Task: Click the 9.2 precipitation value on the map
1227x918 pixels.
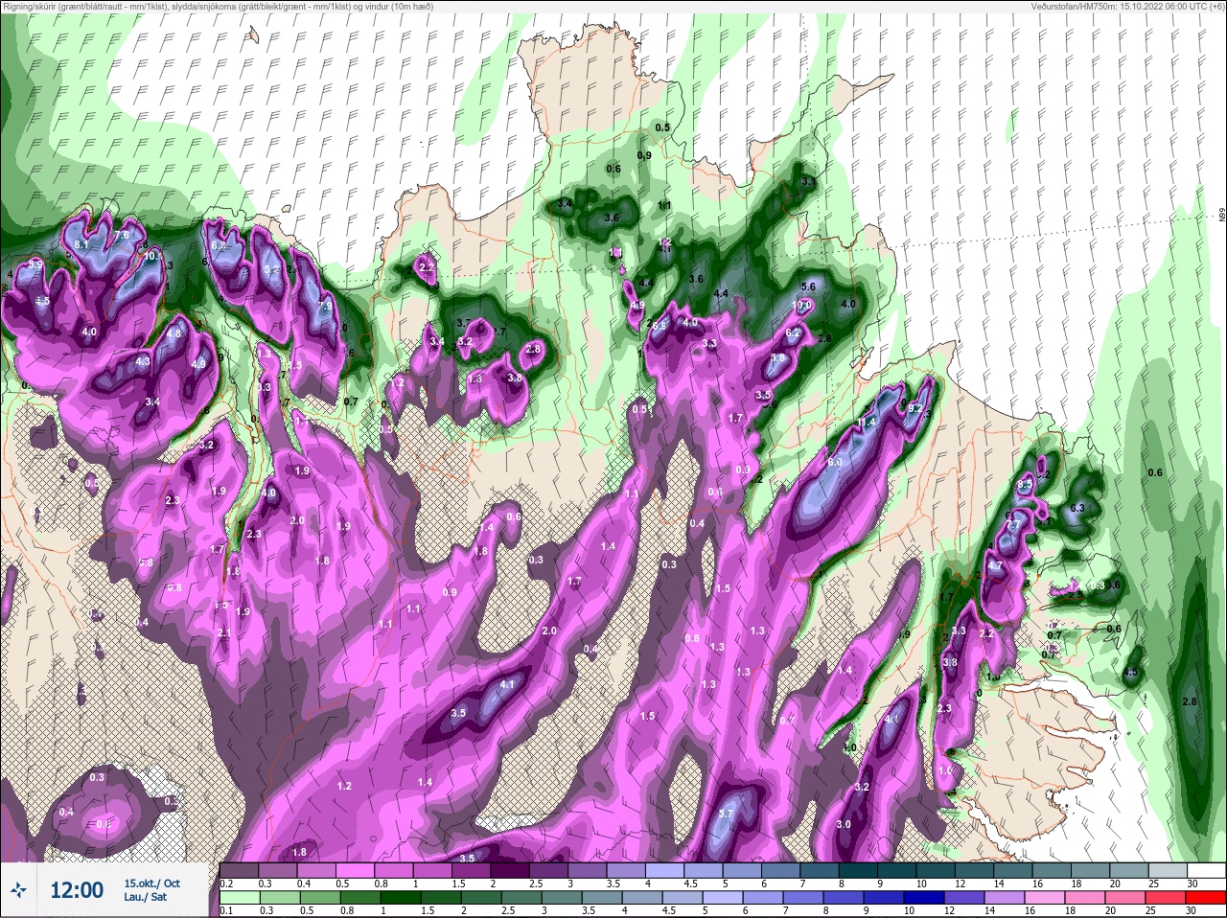Action: [914, 408]
